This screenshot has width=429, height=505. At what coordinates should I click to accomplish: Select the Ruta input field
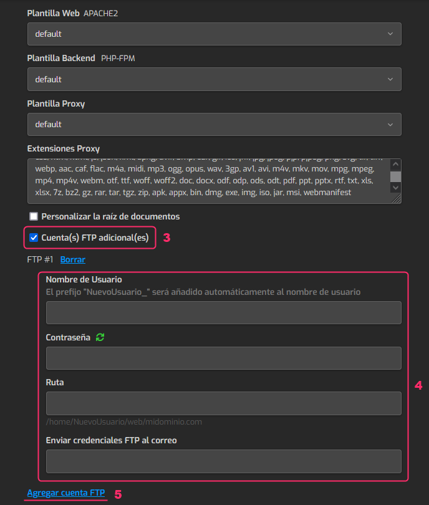[223, 403]
